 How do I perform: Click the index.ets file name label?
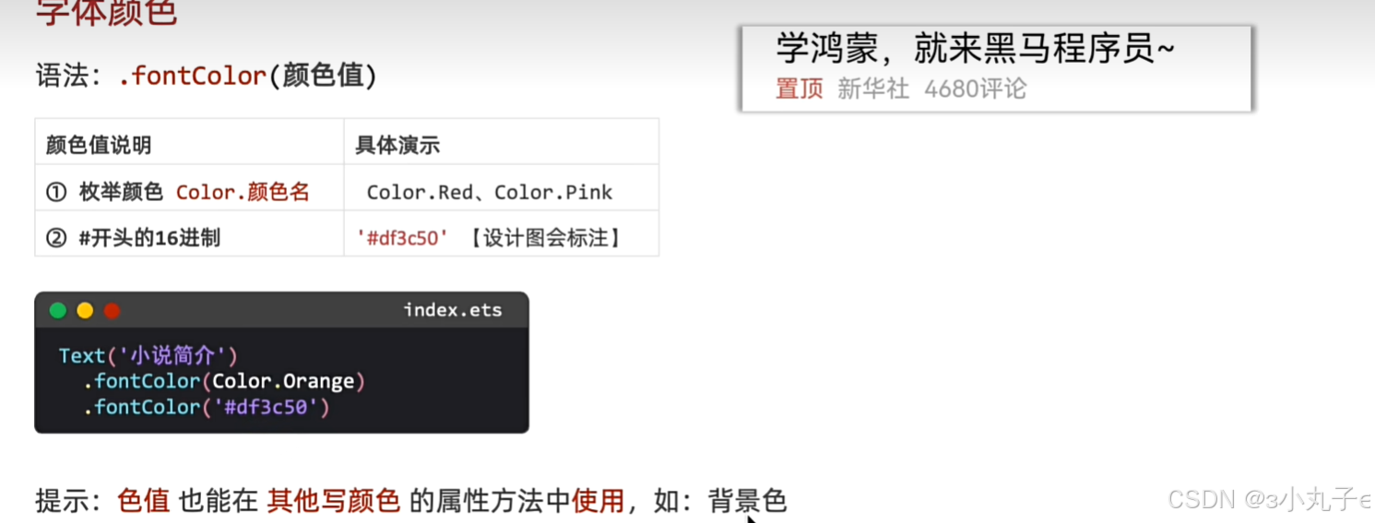pos(453,310)
